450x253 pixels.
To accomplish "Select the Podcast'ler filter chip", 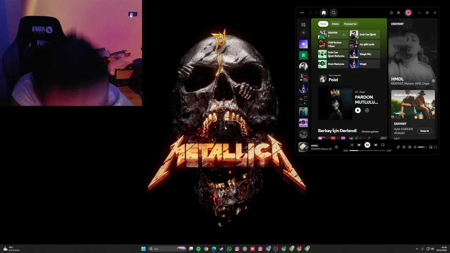I will 350,24.
